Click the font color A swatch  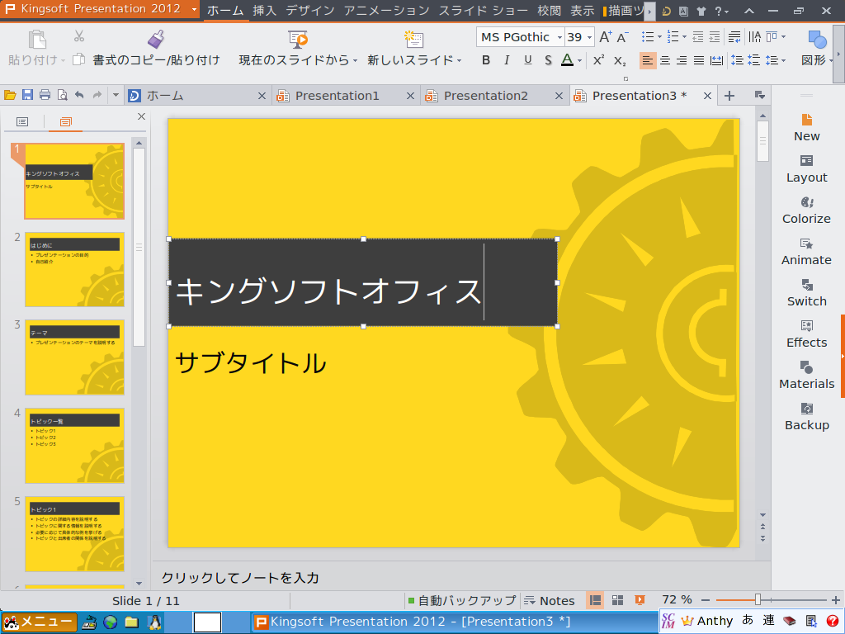567,59
